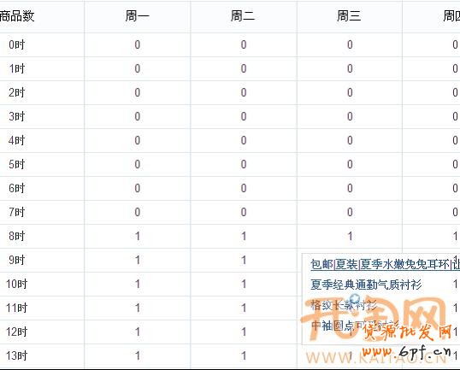Image resolution: width=460 pixels, height=370 pixels.
Task: Click the 周二 value at 9时
Action: pos(244,260)
